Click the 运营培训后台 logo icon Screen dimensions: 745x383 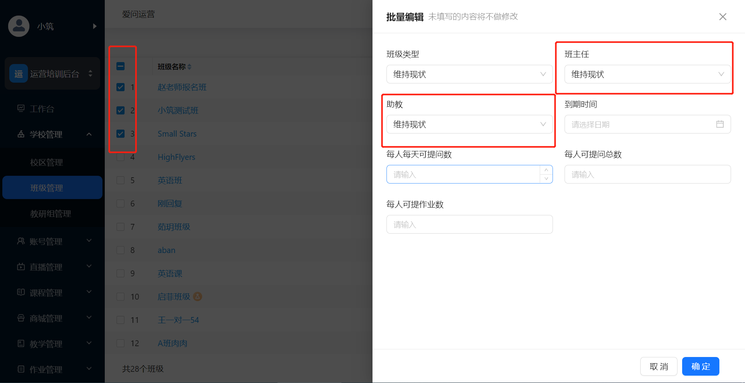click(18, 74)
